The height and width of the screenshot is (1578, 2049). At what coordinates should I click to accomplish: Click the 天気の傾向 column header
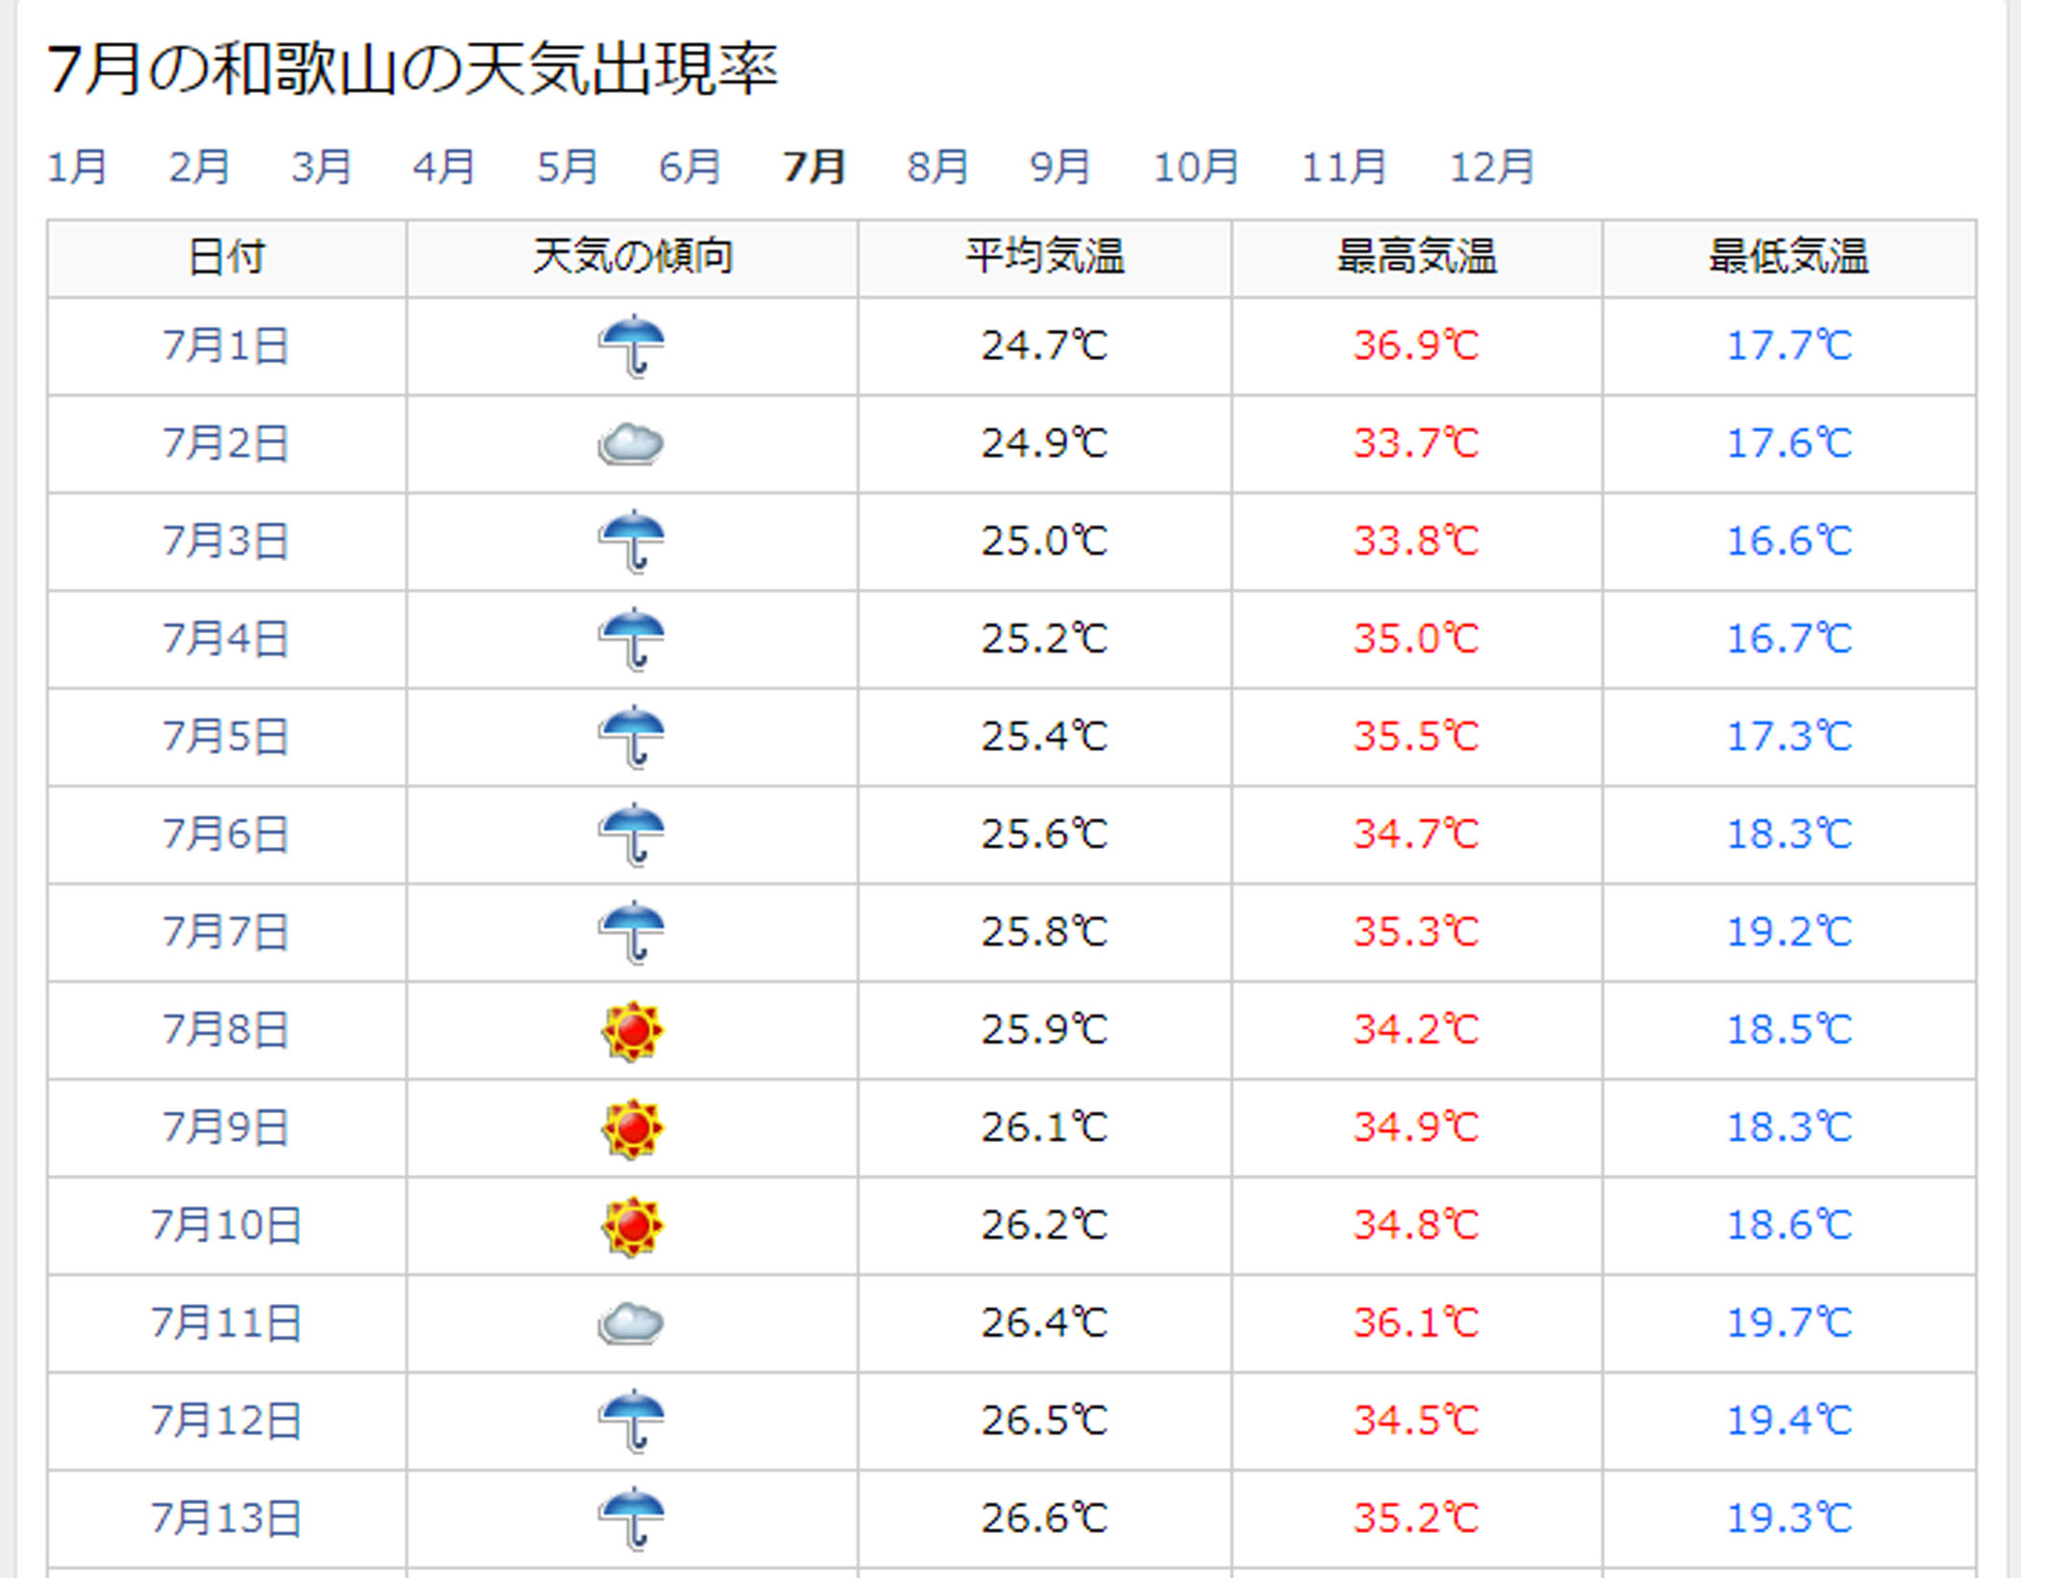pyautogui.click(x=632, y=257)
